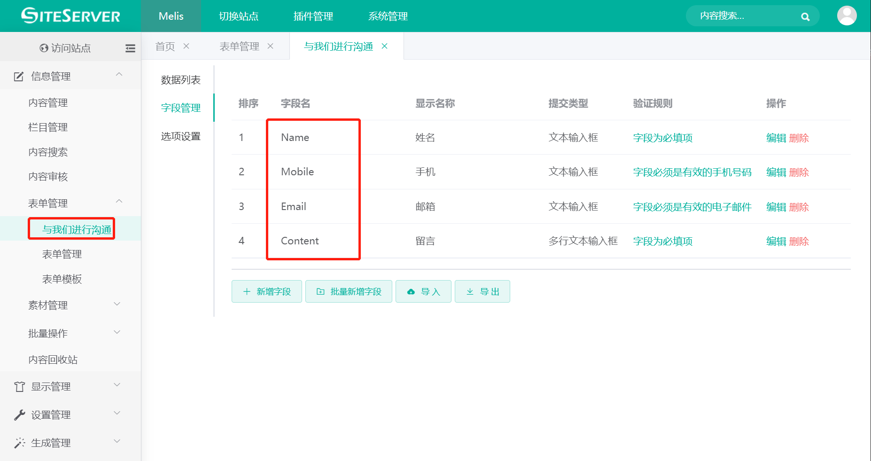Click the globe icon beside 访问站点
This screenshot has width=871, height=461.
point(44,48)
